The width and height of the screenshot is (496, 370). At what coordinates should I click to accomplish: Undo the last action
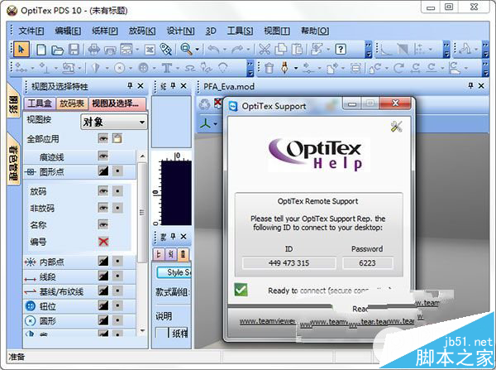click(x=214, y=49)
